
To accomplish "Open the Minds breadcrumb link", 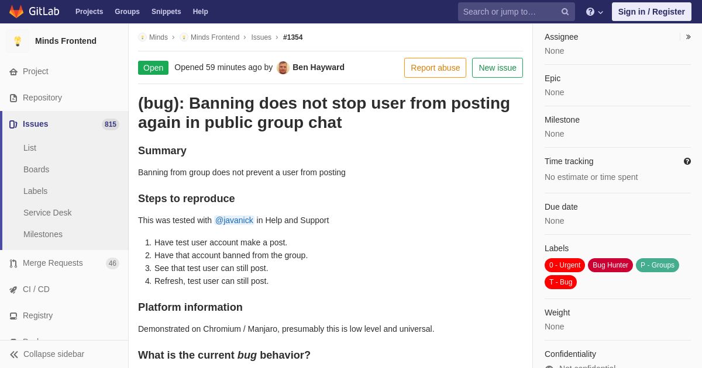I will [x=159, y=37].
